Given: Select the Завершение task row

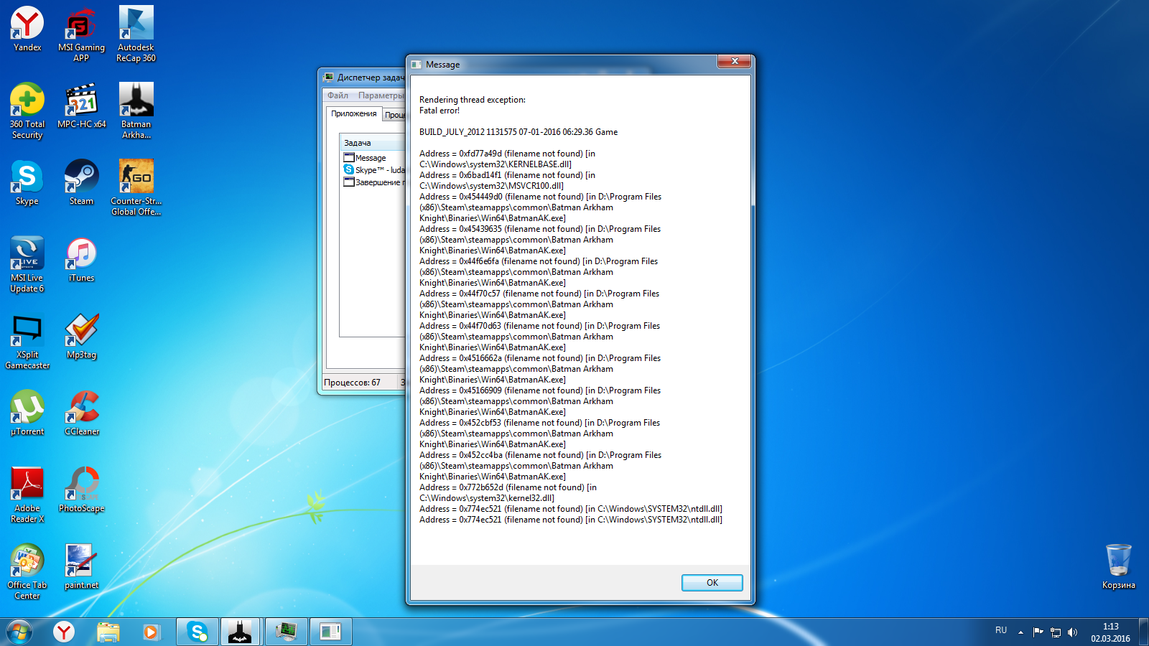Looking at the screenshot, I should 373,182.
